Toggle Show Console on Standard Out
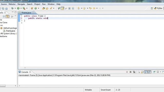164x92 pixels. (x=146, y=72)
